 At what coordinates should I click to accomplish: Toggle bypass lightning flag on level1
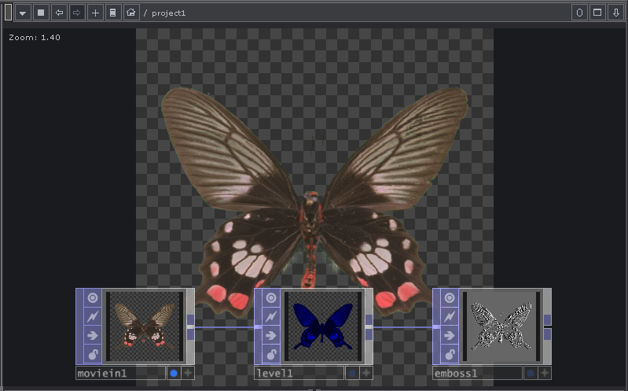tap(271, 316)
